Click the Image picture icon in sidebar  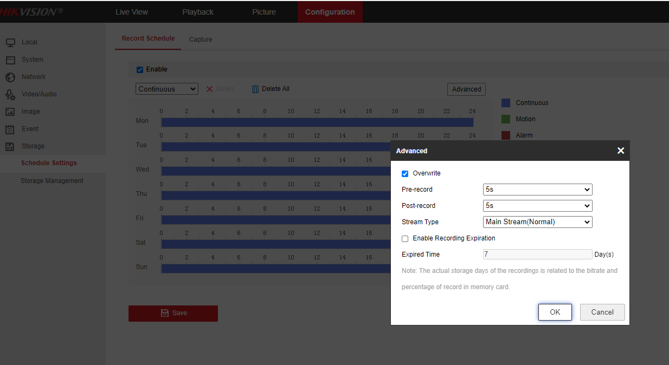coord(10,112)
